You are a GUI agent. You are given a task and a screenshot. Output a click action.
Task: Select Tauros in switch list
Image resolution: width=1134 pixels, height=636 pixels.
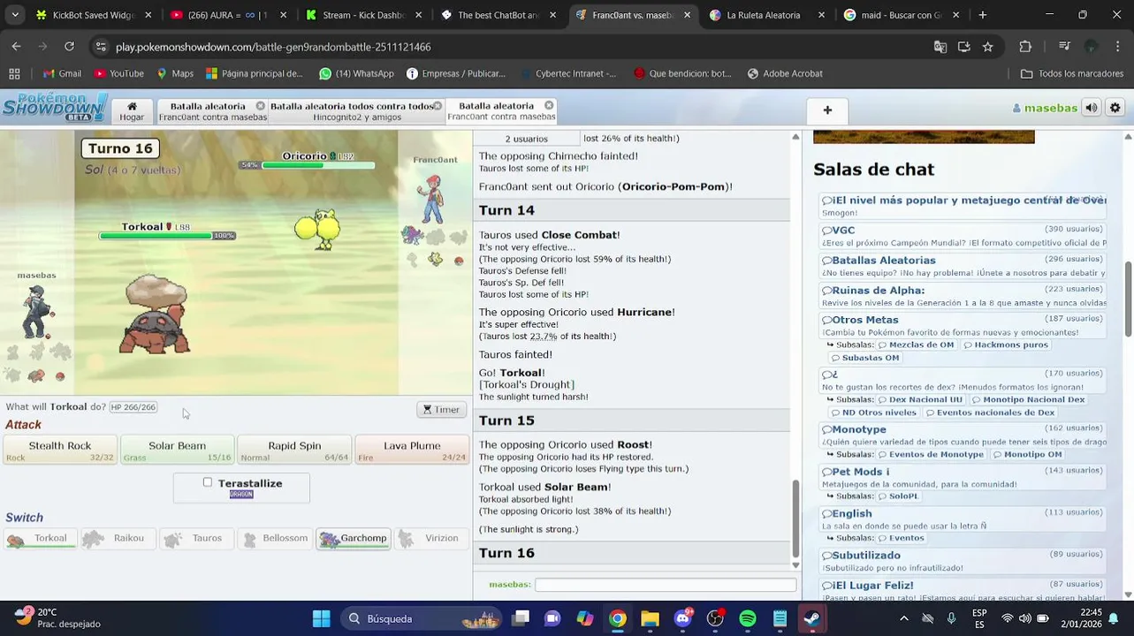[x=196, y=538]
